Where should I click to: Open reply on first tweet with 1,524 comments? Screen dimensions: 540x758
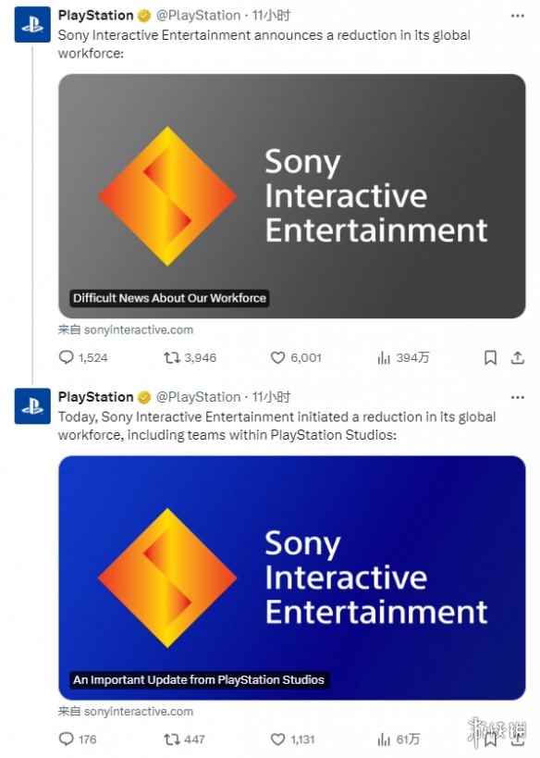(82, 358)
